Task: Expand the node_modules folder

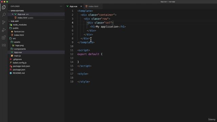Action: pos(20,25)
